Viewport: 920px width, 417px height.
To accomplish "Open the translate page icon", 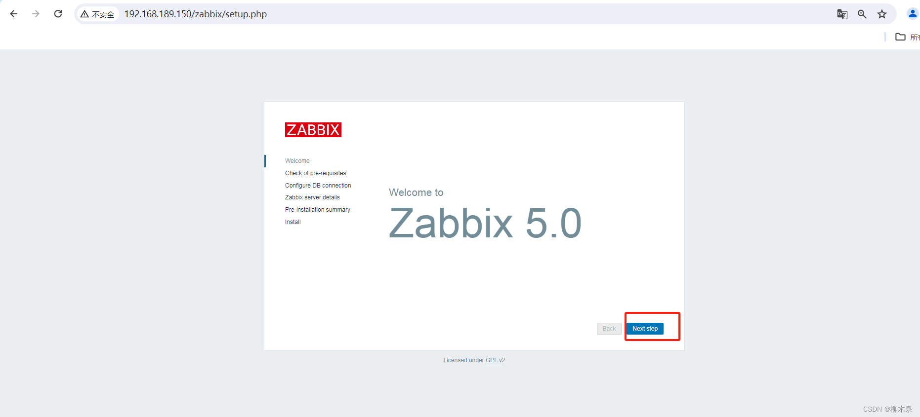I will 842,14.
